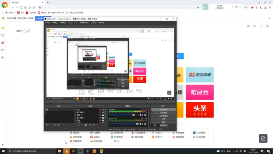Move the scene up in Scenes panel

click(x=55, y=125)
